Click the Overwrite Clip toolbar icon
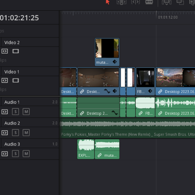 (x=180, y=2)
